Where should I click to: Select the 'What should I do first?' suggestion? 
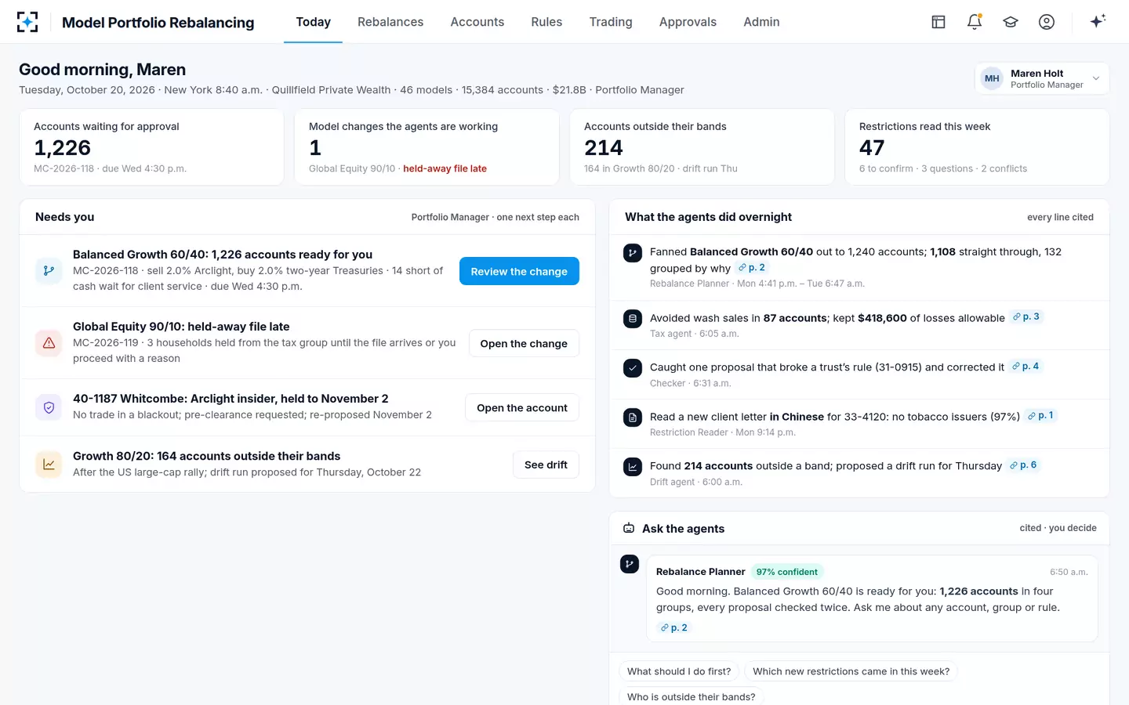(x=679, y=671)
